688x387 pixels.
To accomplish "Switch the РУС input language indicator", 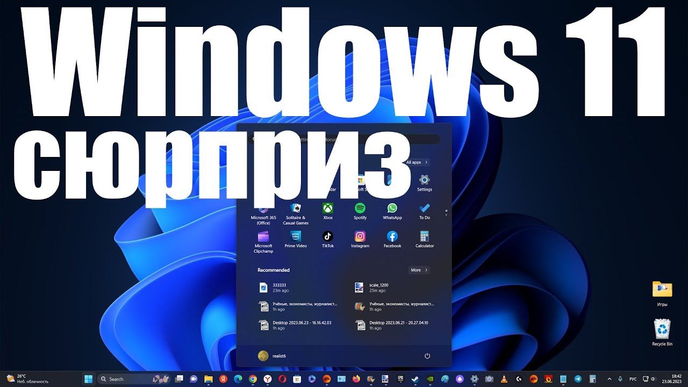I will point(633,379).
